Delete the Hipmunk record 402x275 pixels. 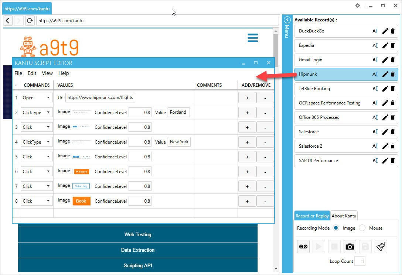[393, 74]
